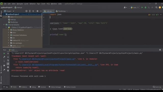Open the Terminal tool window

point(42,87)
